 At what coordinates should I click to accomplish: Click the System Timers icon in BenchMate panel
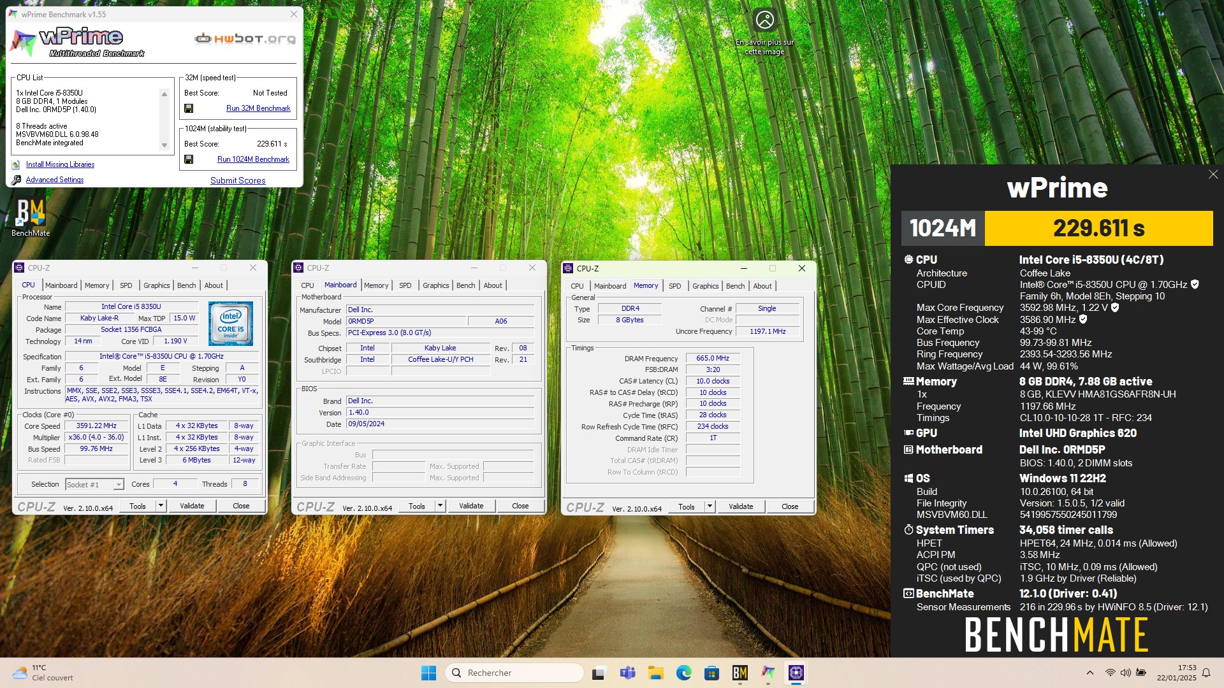[908, 530]
